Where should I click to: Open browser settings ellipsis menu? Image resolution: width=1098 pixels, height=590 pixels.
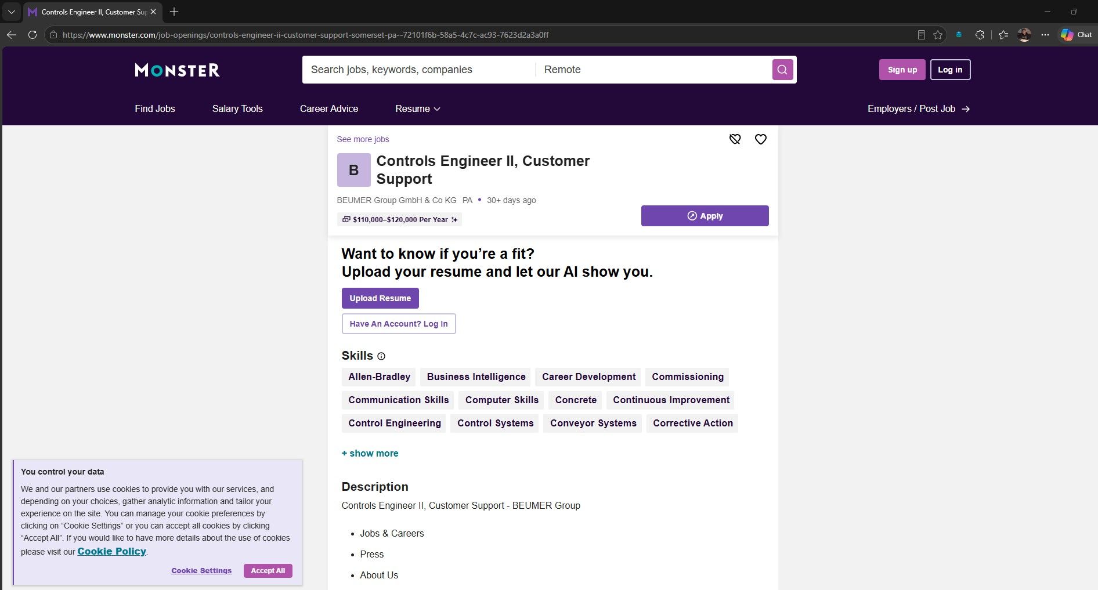point(1045,35)
